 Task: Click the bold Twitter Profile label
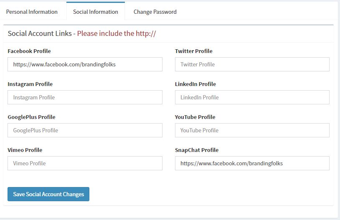tap(193, 51)
